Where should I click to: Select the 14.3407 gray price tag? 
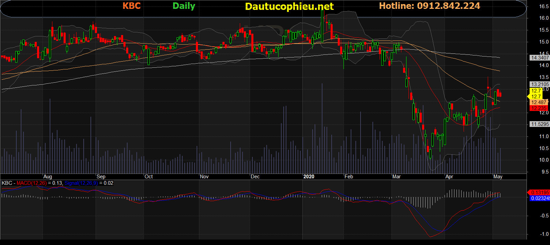(x=539, y=58)
